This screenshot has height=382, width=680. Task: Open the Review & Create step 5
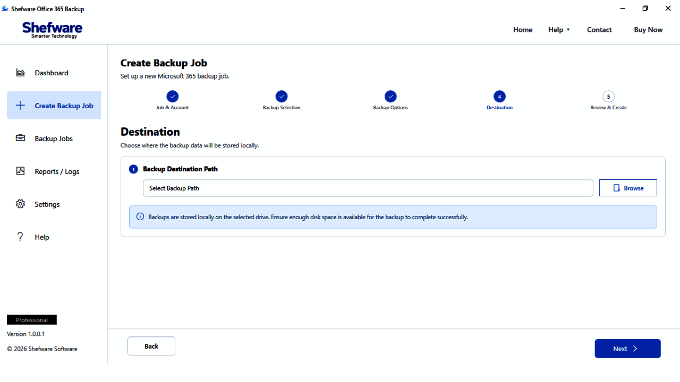[608, 97]
